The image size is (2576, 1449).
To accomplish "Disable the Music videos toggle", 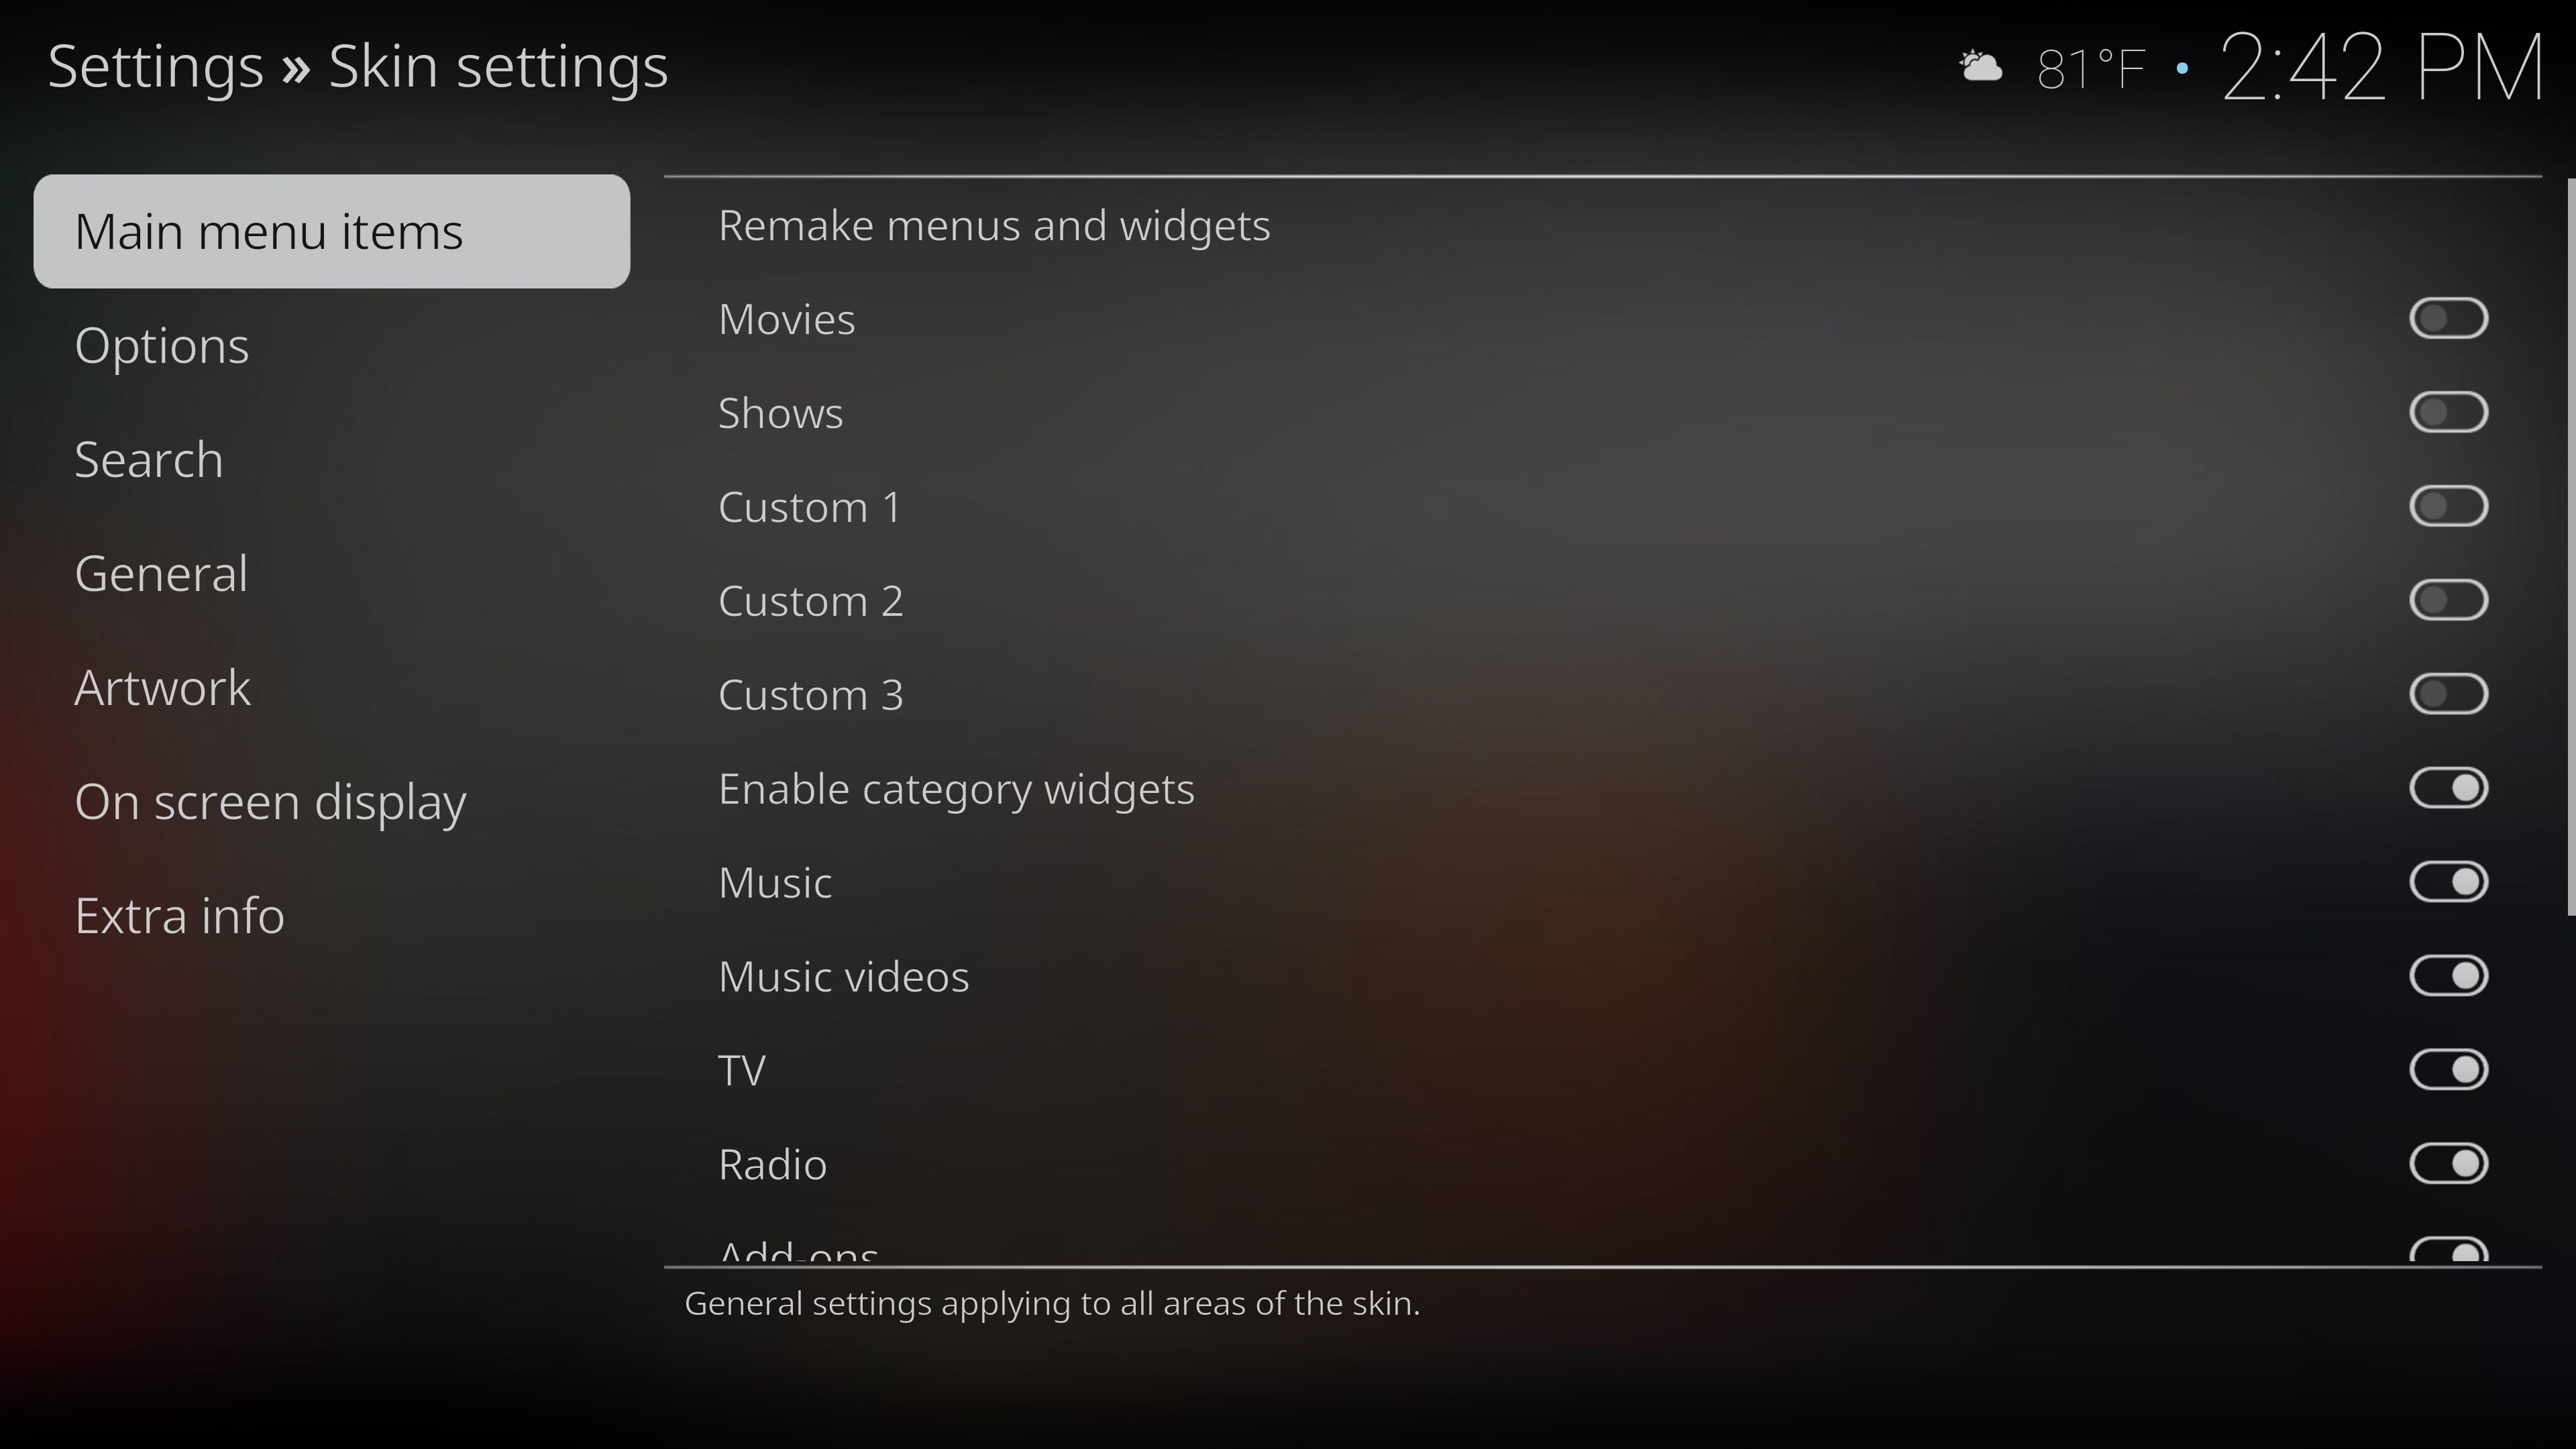I will click(2448, 976).
